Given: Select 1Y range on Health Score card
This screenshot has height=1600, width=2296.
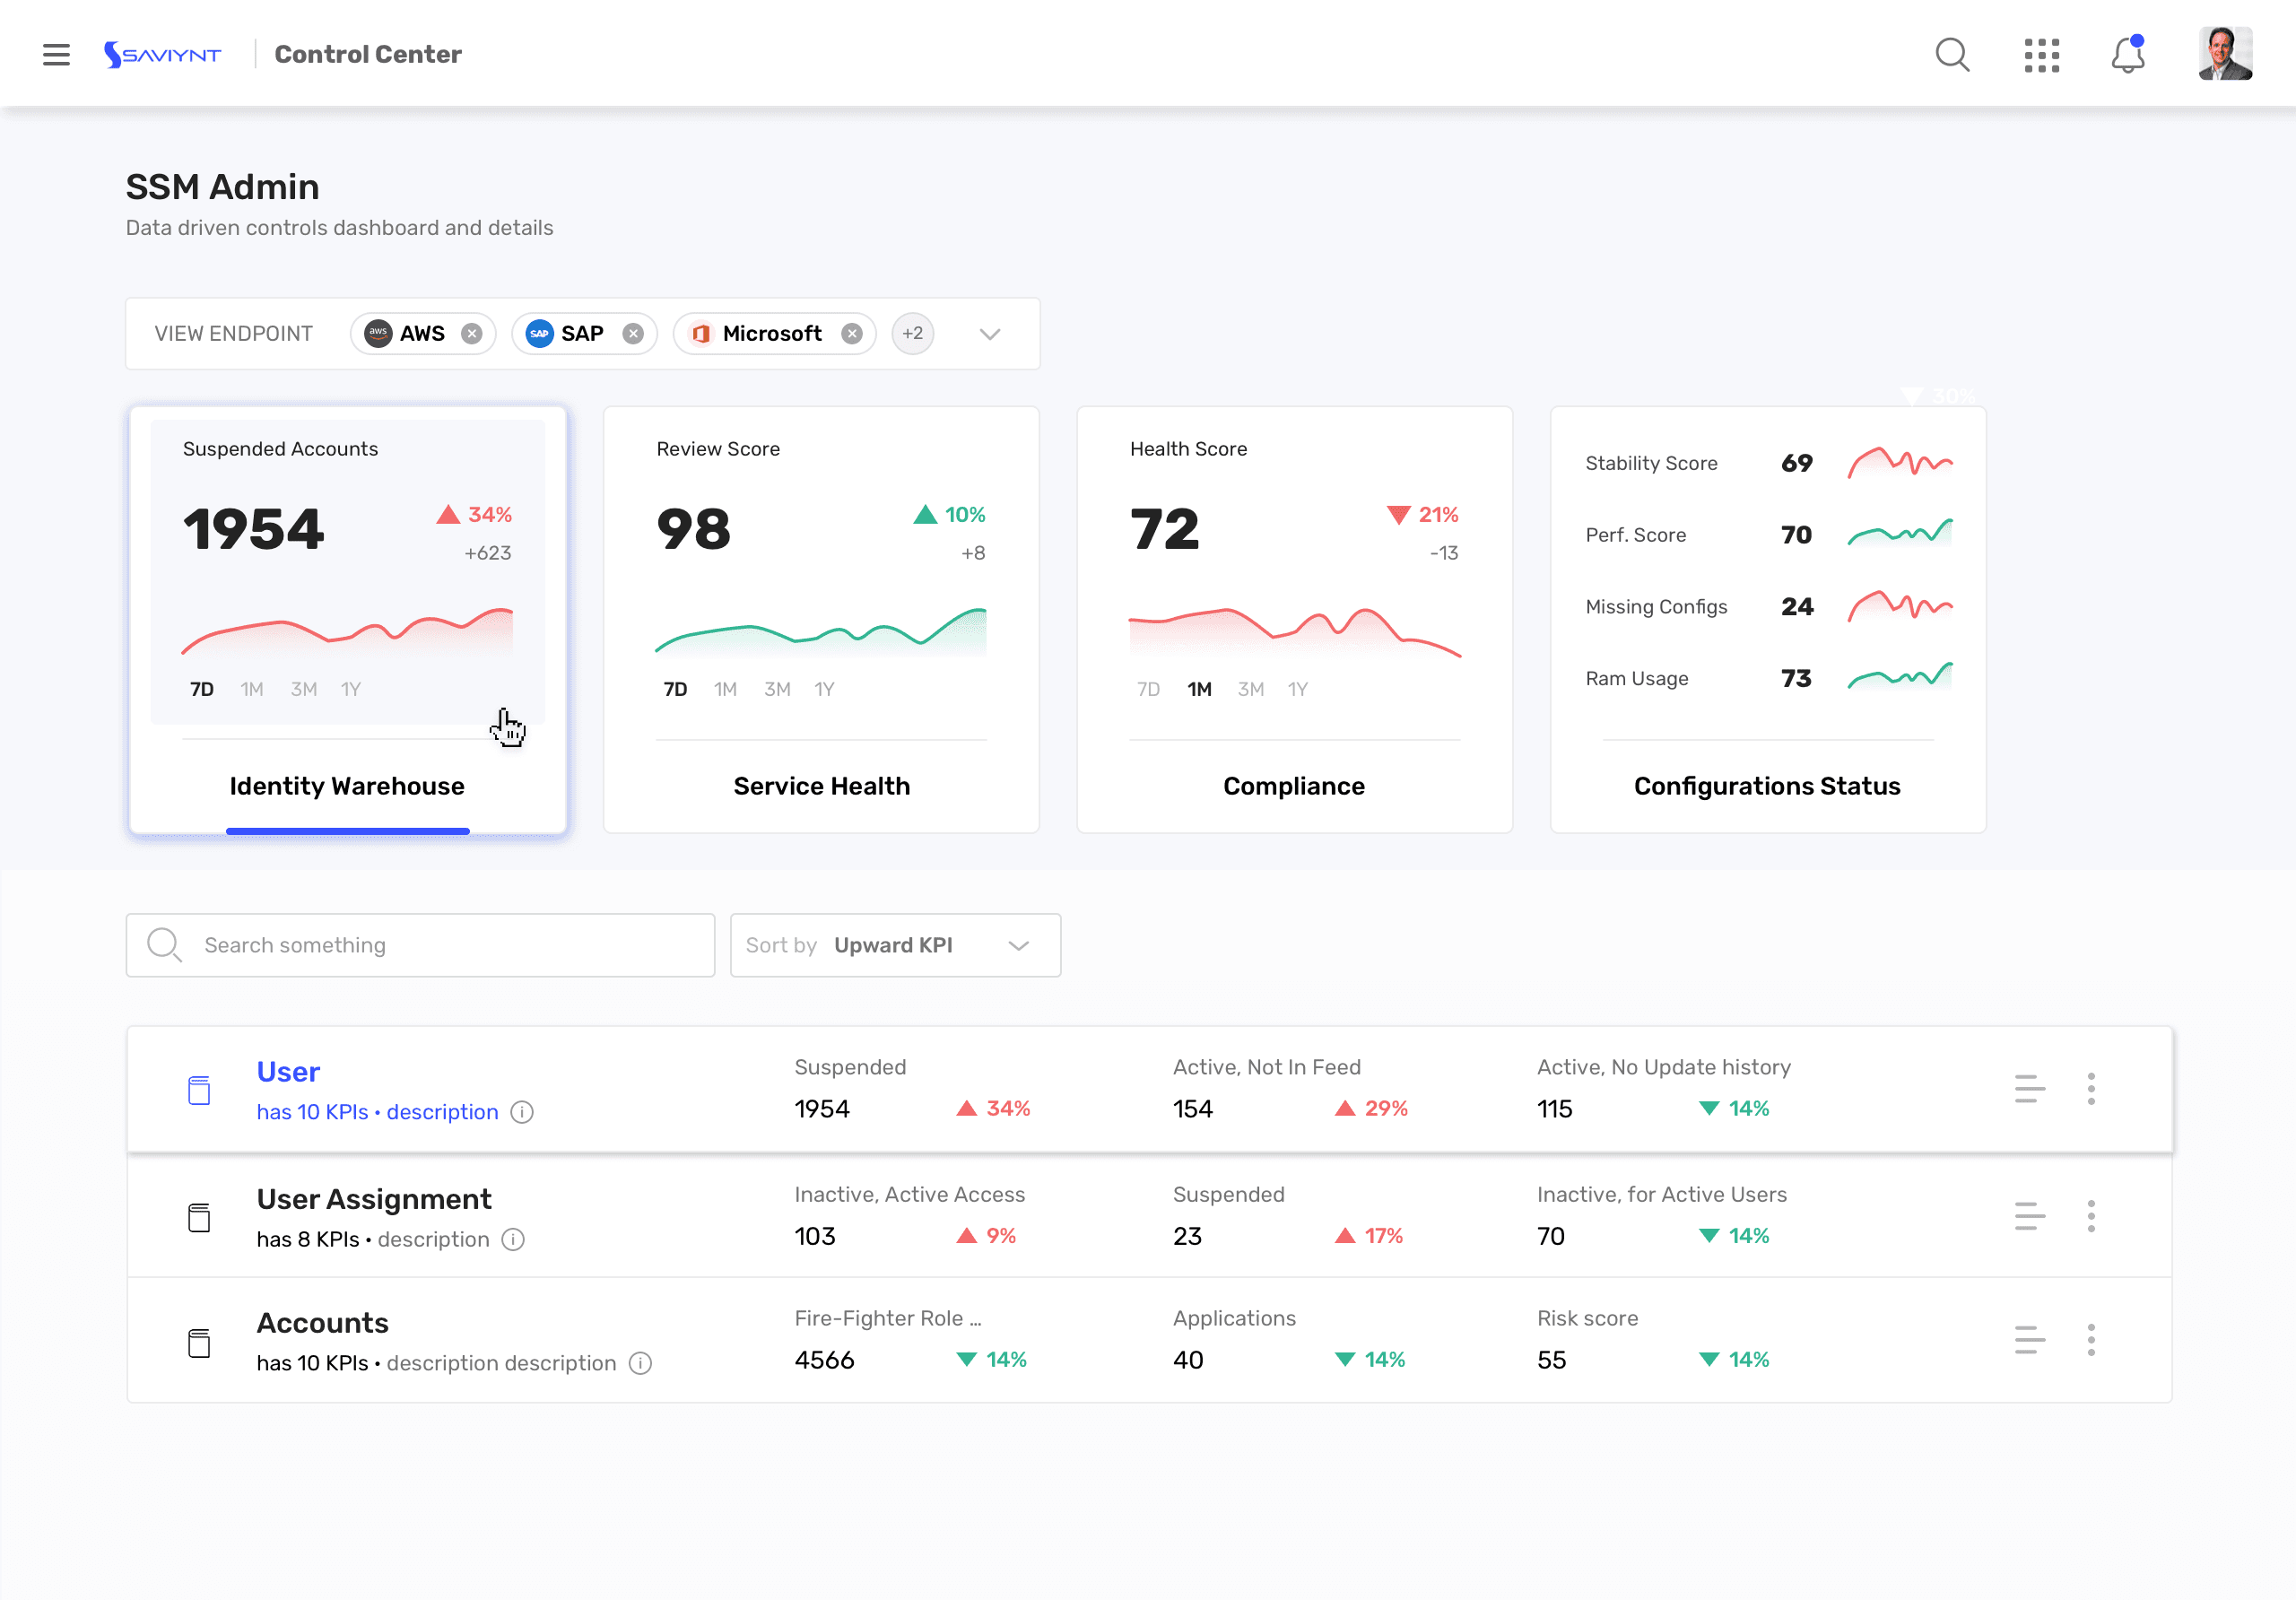Looking at the screenshot, I should click(1297, 689).
